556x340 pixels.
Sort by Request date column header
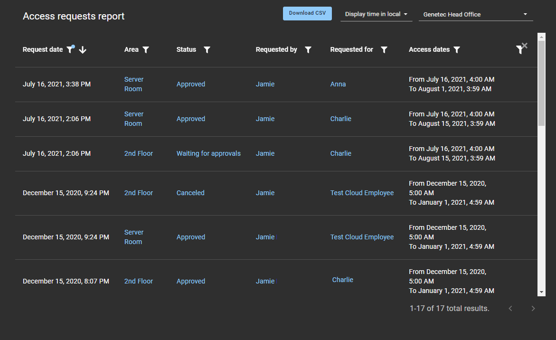click(x=43, y=50)
